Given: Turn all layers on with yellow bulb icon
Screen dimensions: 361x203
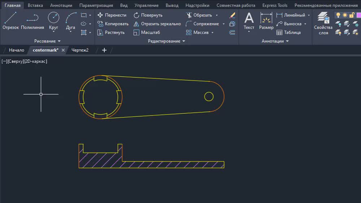Looking at the screenshot, I should point(338,33).
